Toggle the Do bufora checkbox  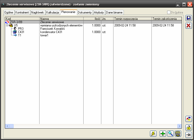click(x=169, y=12)
